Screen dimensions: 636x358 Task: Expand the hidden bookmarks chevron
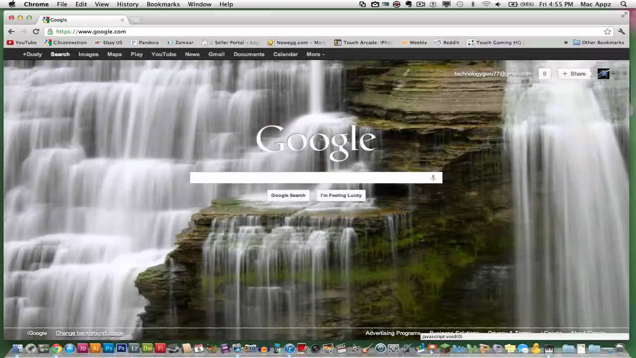pos(565,42)
